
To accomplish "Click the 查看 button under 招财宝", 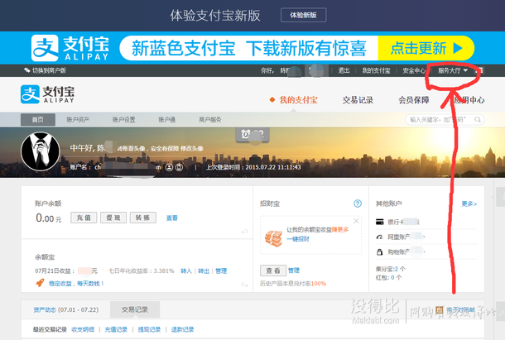I will click(273, 271).
